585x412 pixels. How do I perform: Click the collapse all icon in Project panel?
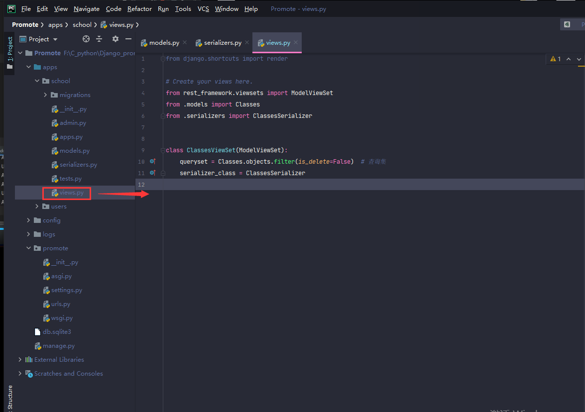point(99,39)
